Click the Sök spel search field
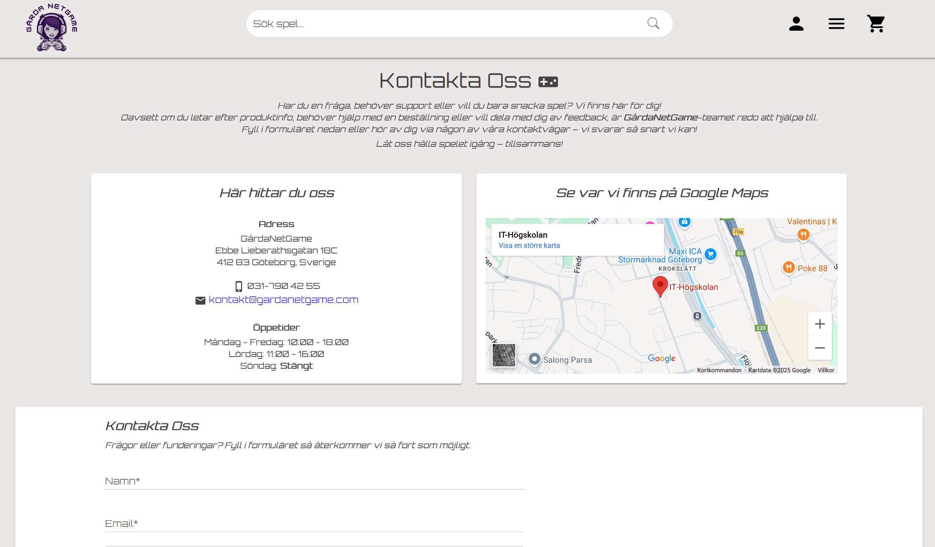 coord(445,24)
